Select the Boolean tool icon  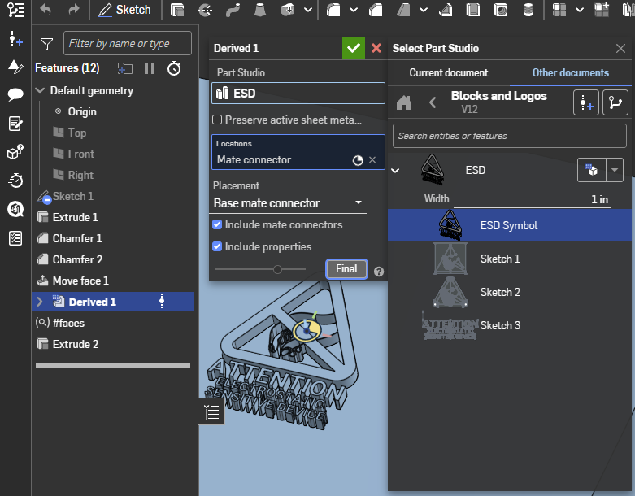pyautogui.click(x=602, y=10)
